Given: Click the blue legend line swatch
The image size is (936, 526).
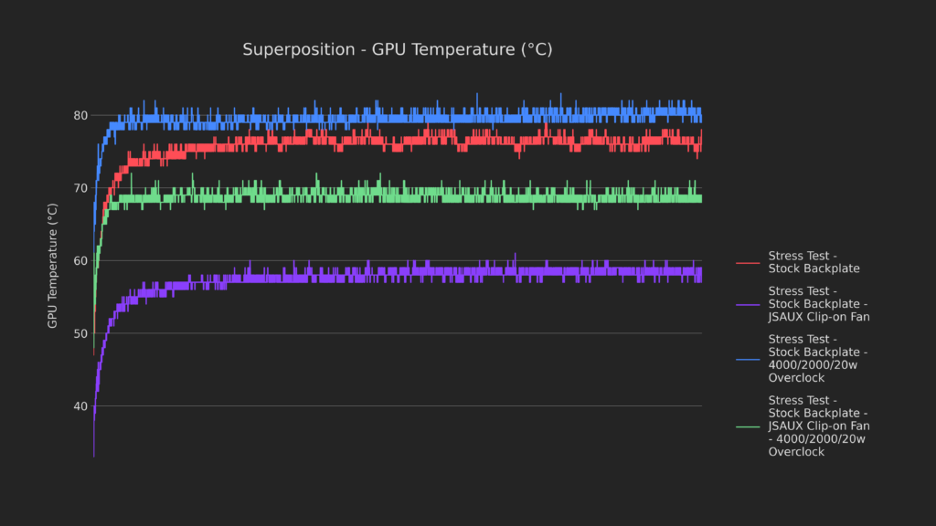Looking at the screenshot, I should click(x=748, y=359).
